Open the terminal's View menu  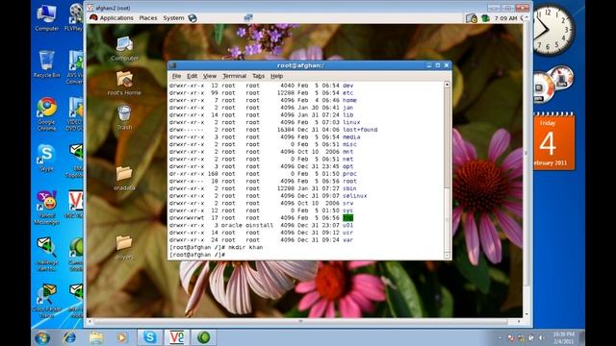click(210, 76)
